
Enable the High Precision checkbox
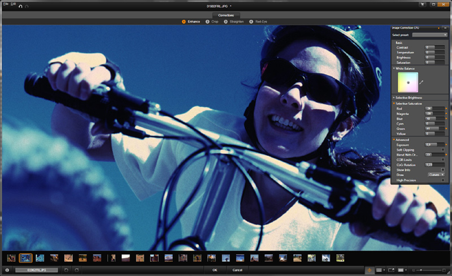pos(443,180)
